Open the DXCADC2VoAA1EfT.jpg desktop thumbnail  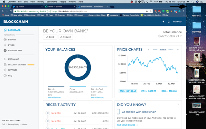pyautogui.click(x=197, y=105)
